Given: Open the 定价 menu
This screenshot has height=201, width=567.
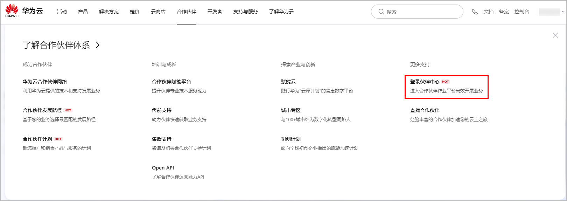Looking at the screenshot, I should click(x=135, y=12).
